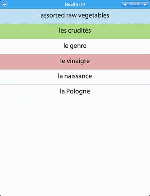Screen dimensions: 150x196
Task: Tap the blue question header row
Action: [x=75, y=16]
